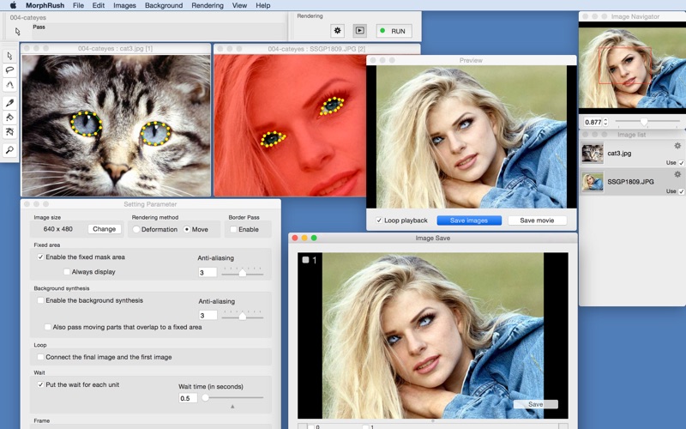This screenshot has height=429, width=686.
Task: Select the path curve edit tool
Action: [9, 84]
